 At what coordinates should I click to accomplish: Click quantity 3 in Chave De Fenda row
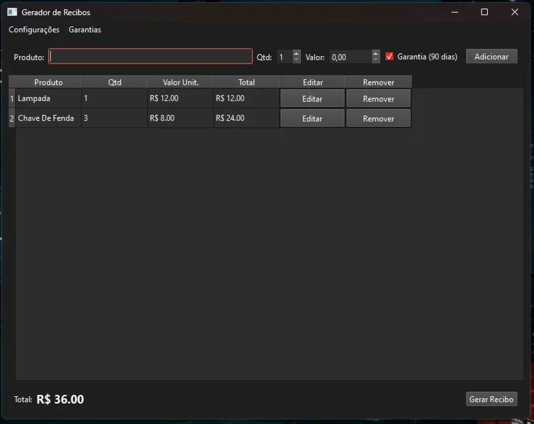click(114, 118)
